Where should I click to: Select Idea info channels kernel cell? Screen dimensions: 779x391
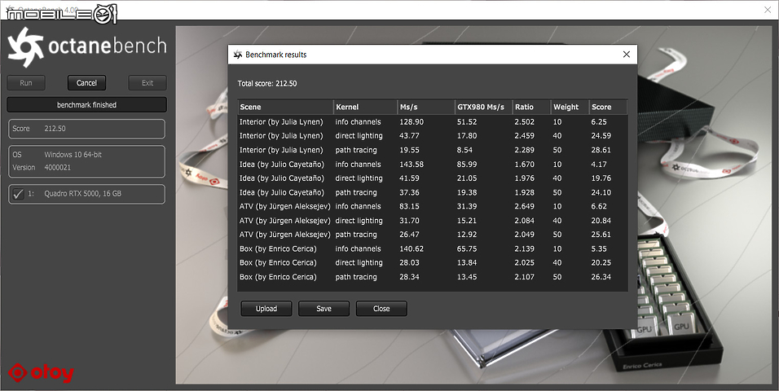(359, 164)
